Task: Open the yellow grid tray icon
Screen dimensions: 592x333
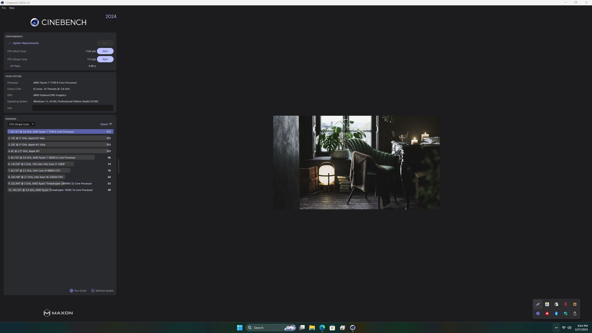Action: (575, 304)
